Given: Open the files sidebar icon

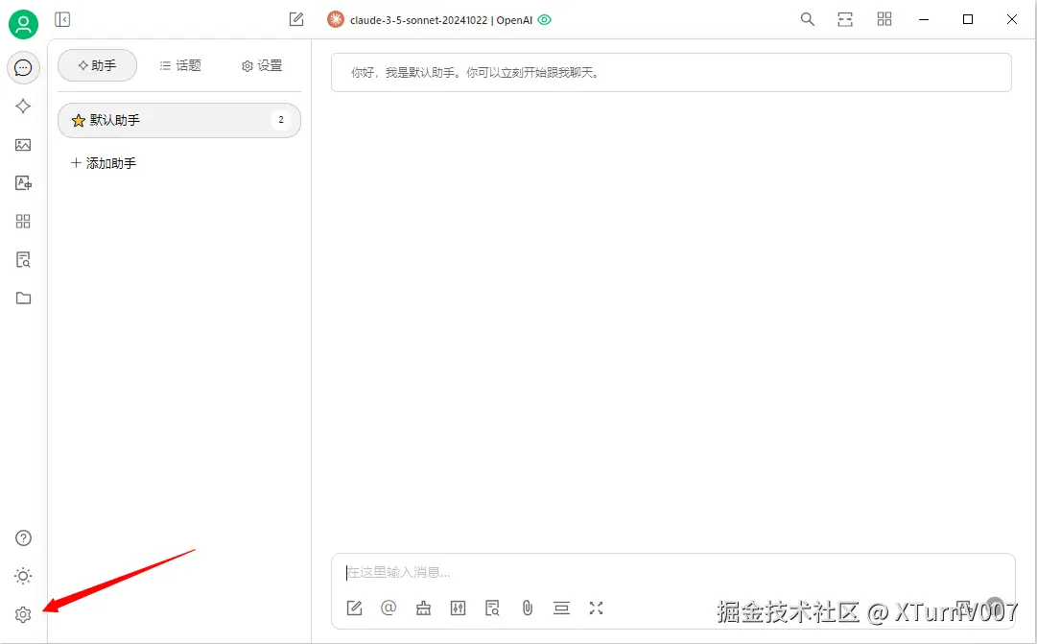Looking at the screenshot, I should coord(23,298).
